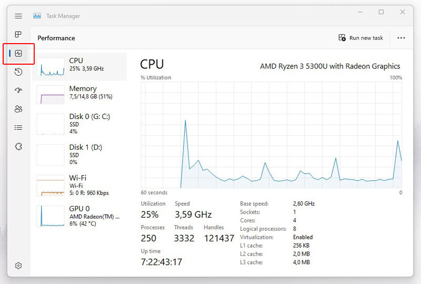421x284 pixels.
Task: Select Disk 1 (D:) entry
Action: pyautogui.click(x=79, y=155)
